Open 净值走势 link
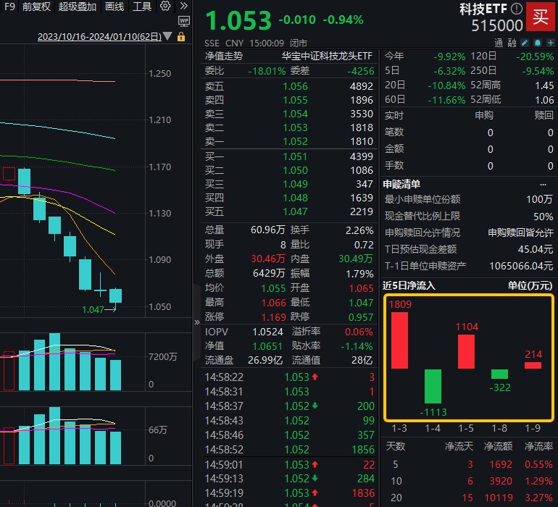Screen dimensions: 558x507 224,56
